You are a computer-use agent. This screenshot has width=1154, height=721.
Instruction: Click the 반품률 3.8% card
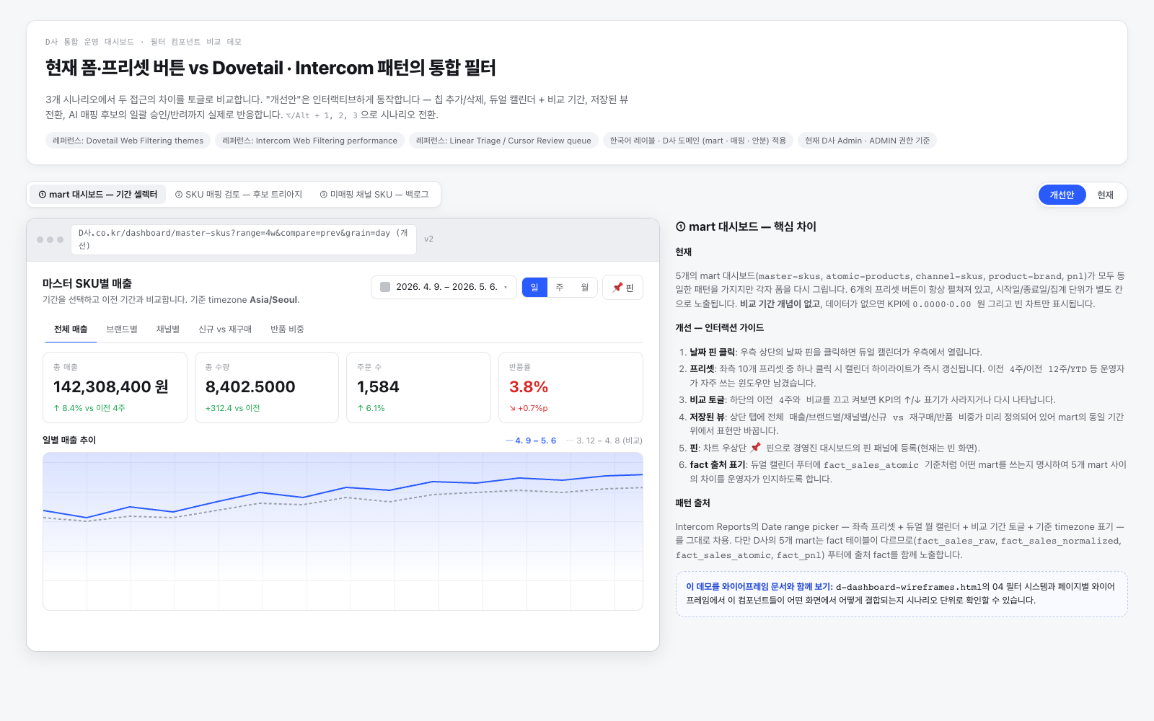[571, 387]
